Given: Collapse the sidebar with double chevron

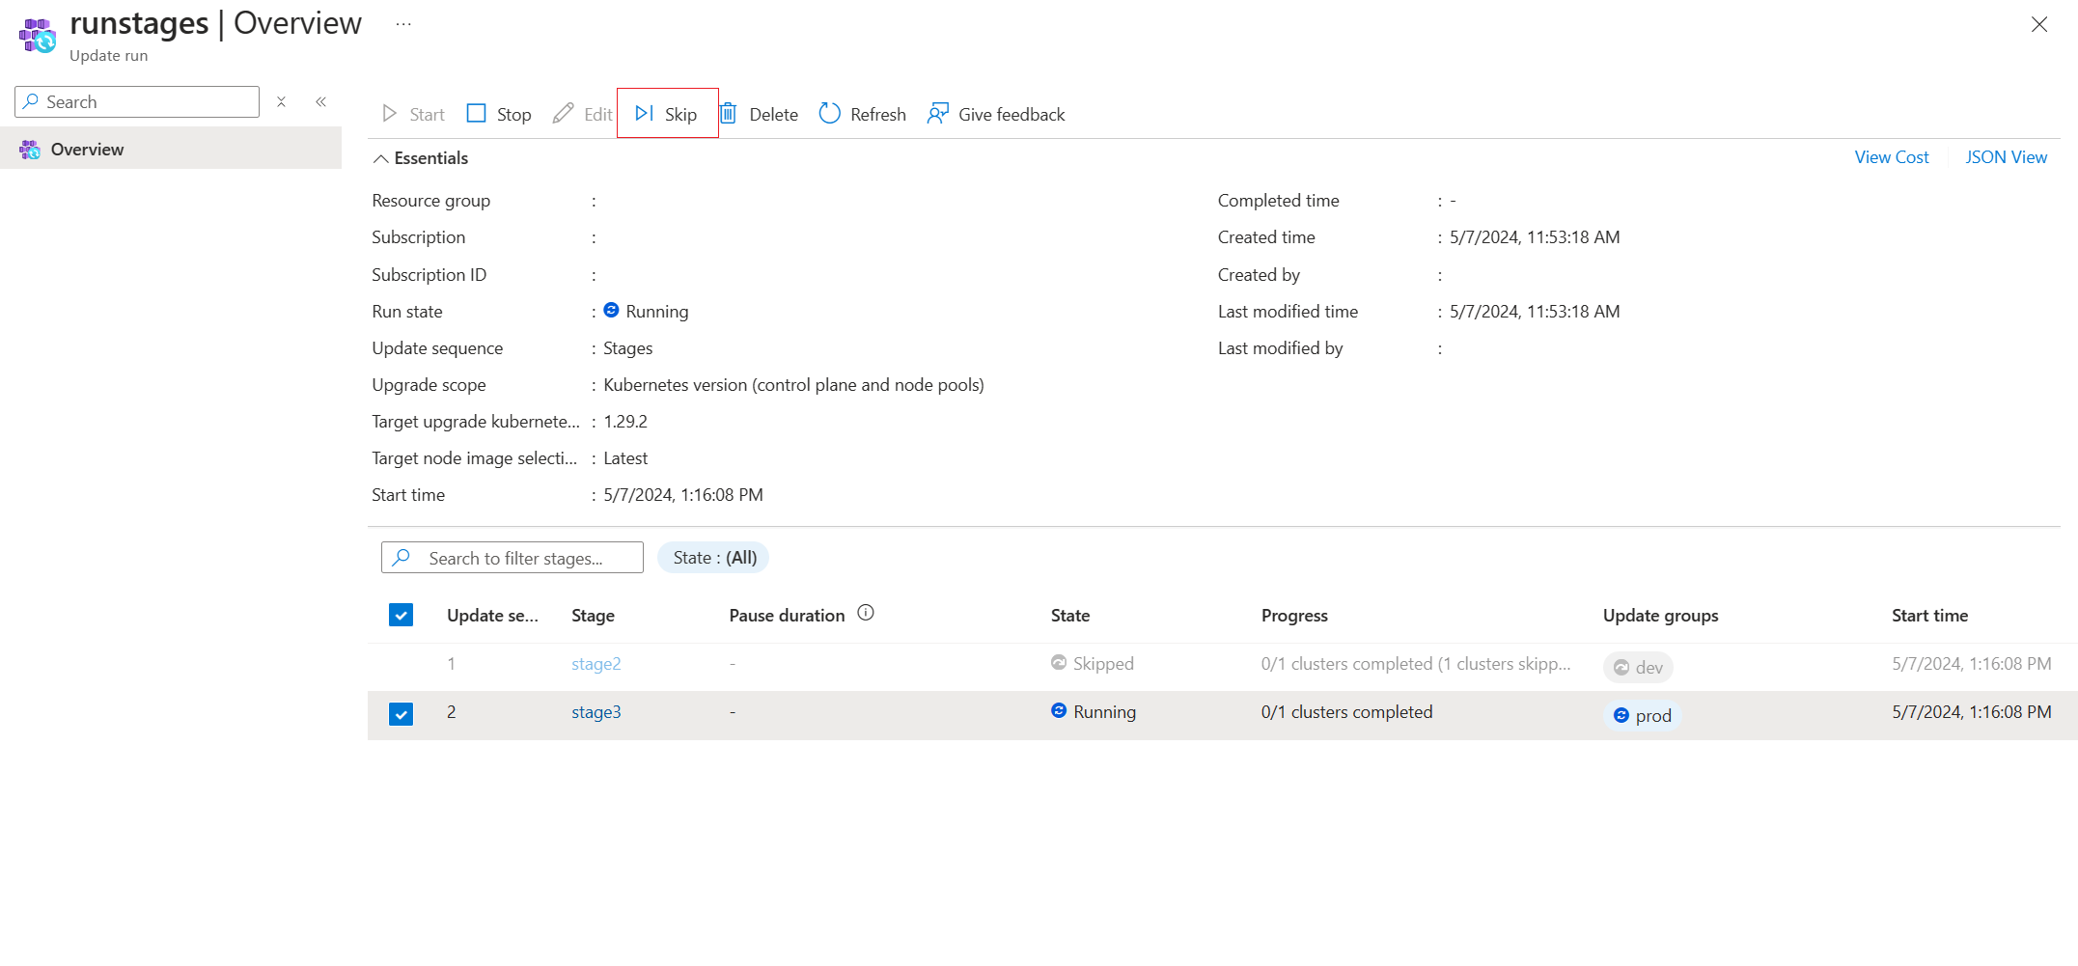Looking at the screenshot, I should 320,101.
